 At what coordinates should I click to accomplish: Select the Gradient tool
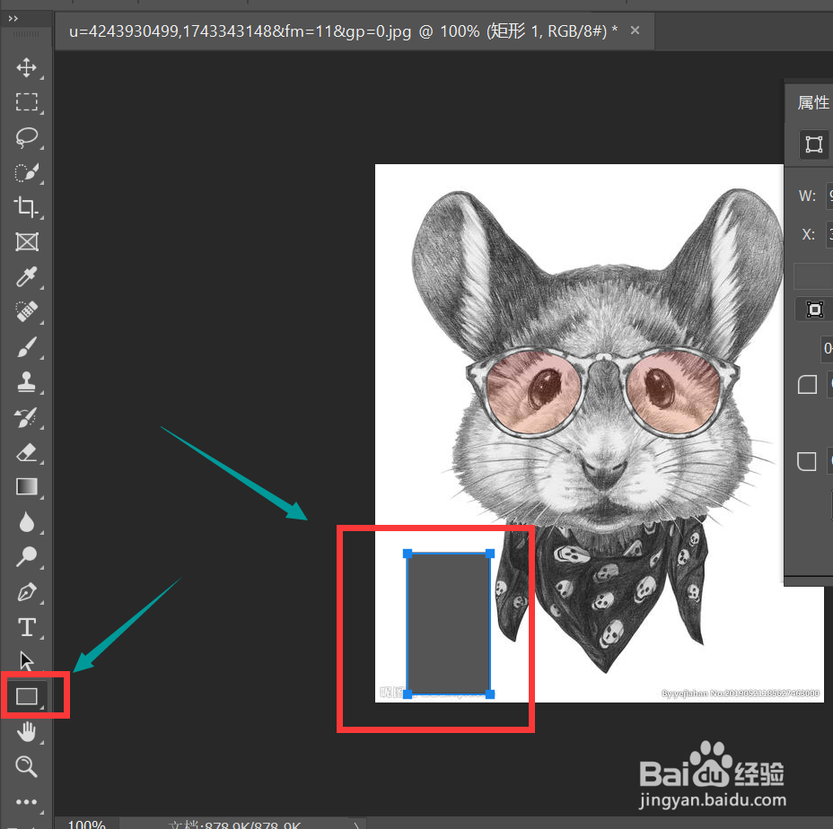tap(27, 486)
